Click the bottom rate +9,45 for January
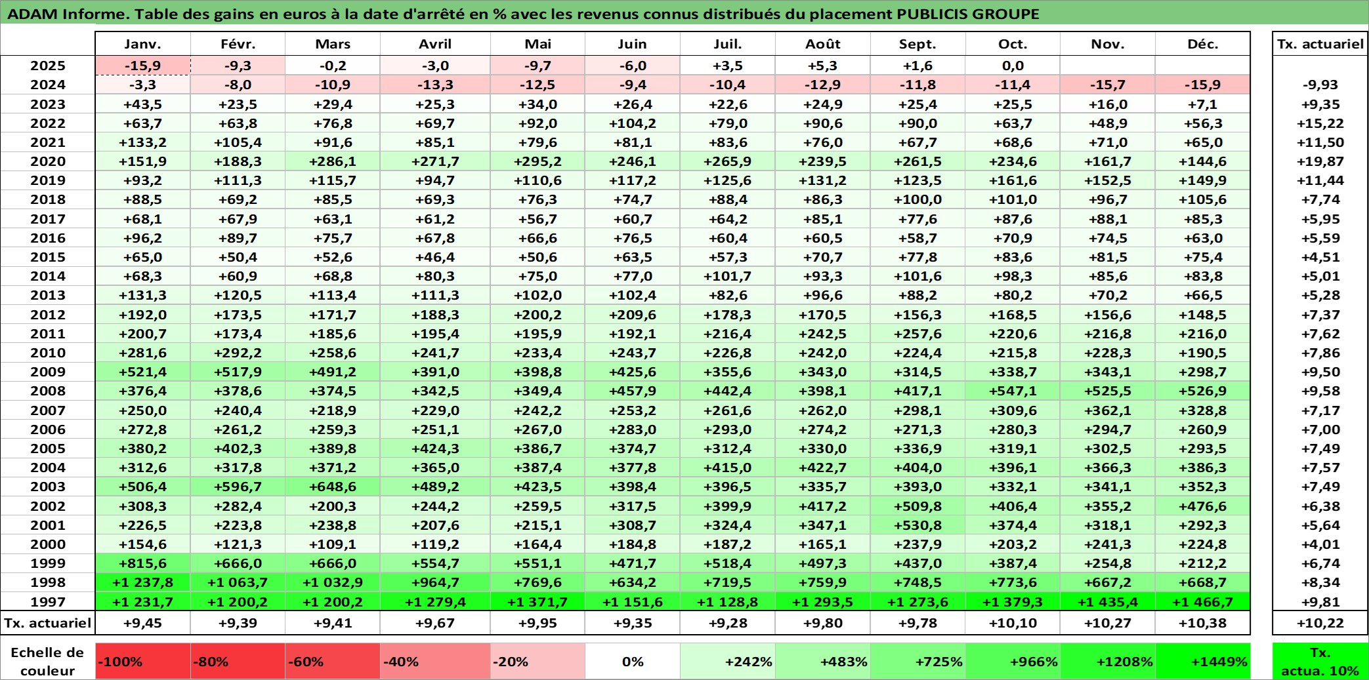 pyautogui.click(x=143, y=623)
